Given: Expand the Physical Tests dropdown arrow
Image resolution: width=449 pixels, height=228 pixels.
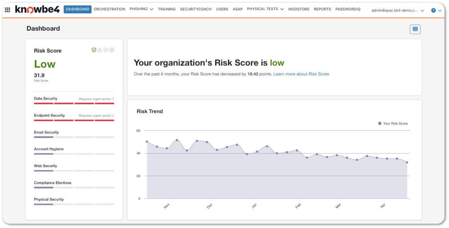Looking at the screenshot, I should point(282,9).
